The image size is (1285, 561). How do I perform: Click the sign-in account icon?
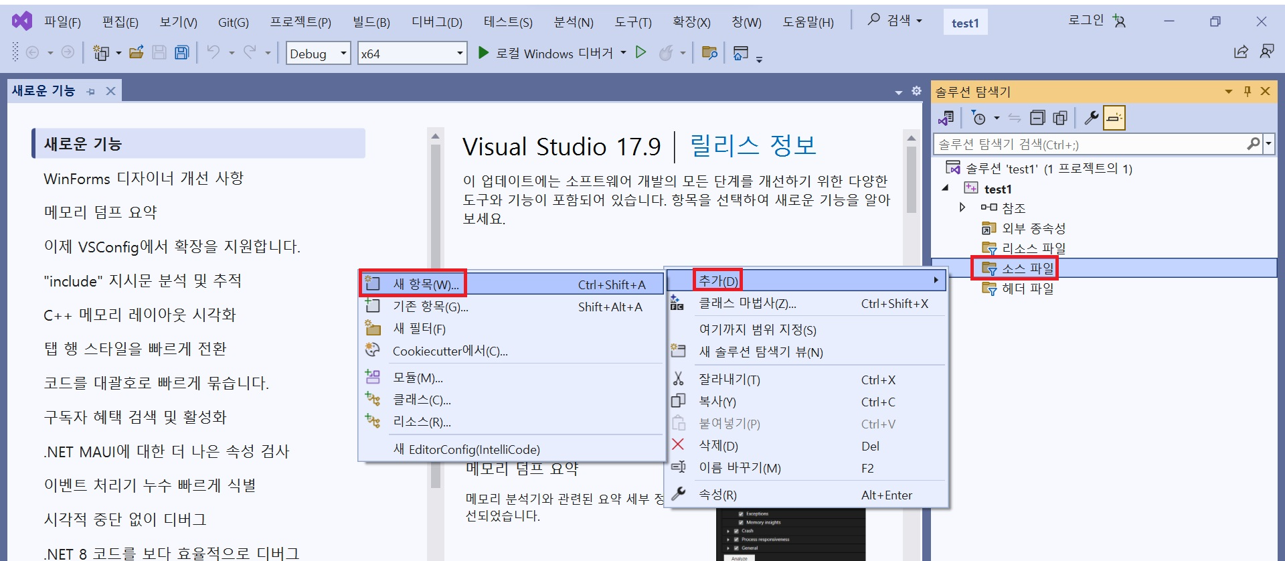(x=1119, y=21)
